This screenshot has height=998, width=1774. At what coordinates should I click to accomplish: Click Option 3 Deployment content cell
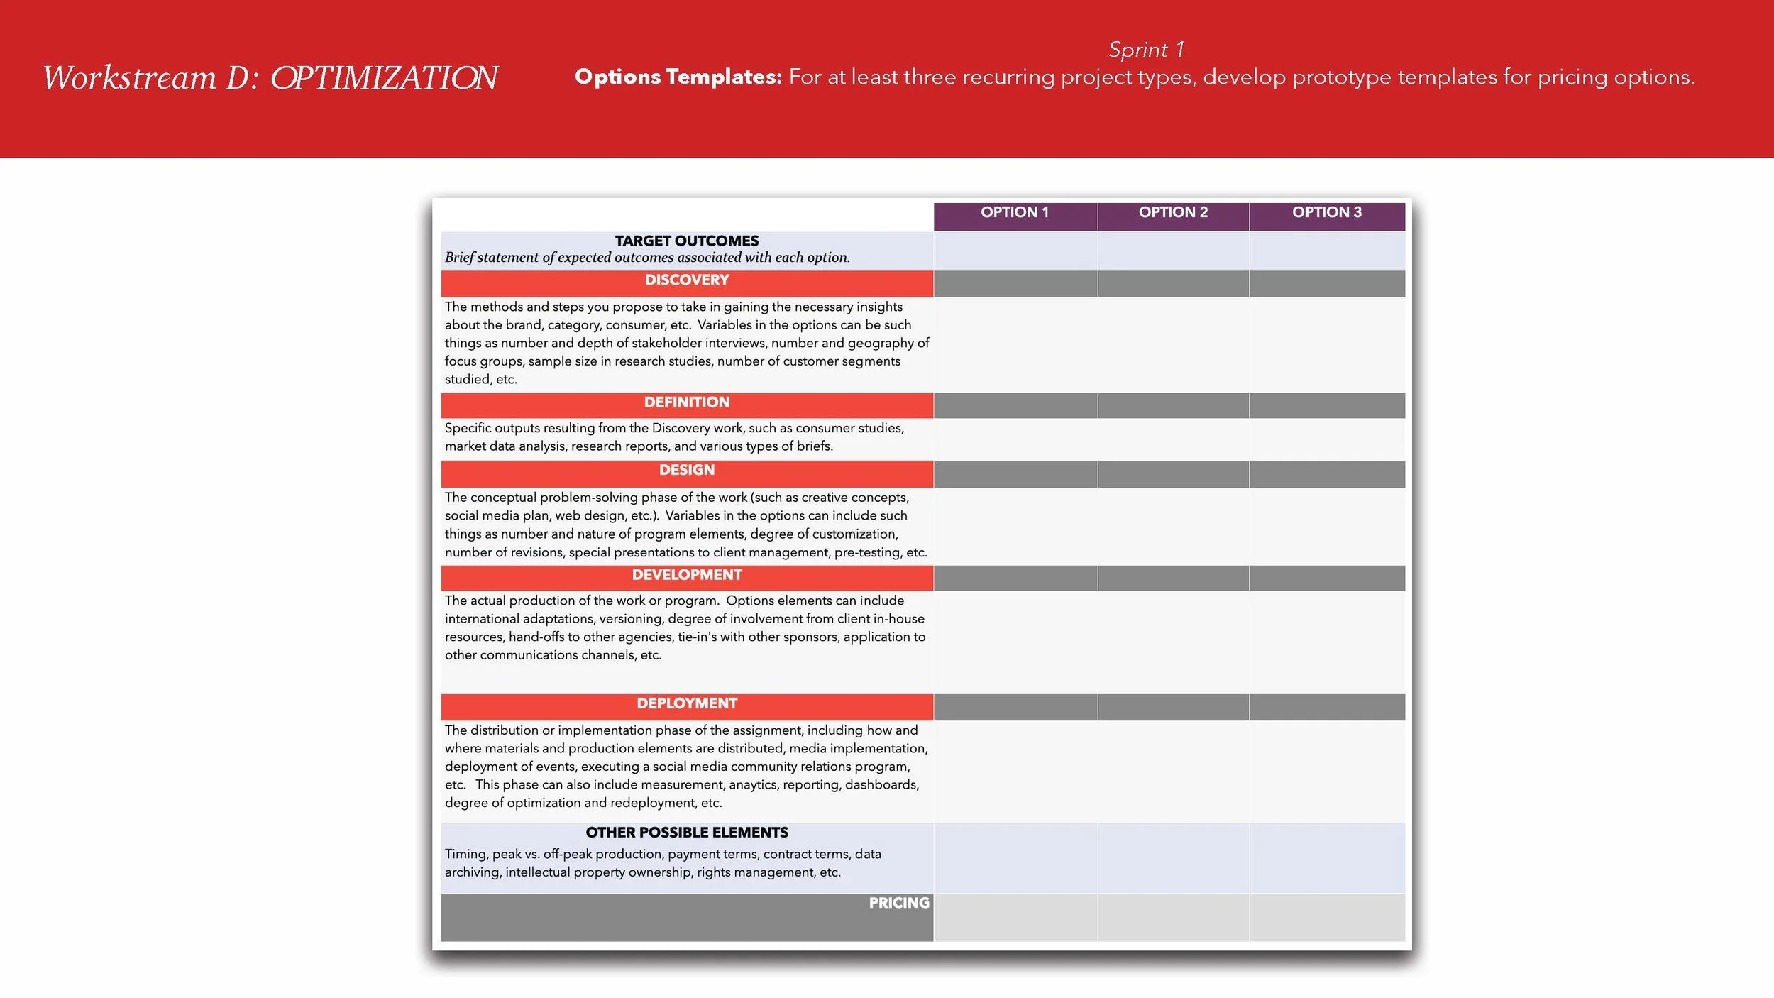(x=1326, y=771)
